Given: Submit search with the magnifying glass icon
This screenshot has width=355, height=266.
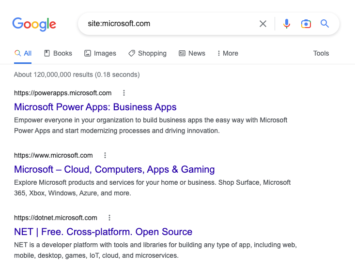Looking at the screenshot, I should coord(324,24).
